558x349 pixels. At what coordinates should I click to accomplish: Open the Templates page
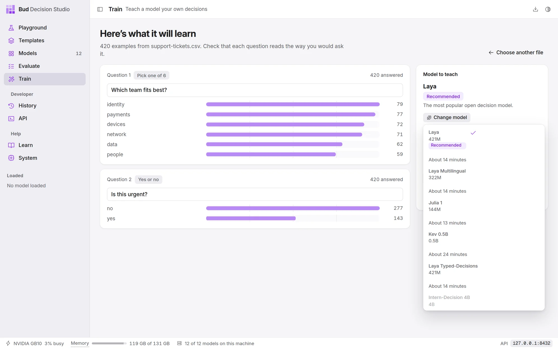pyautogui.click(x=45, y=40)
